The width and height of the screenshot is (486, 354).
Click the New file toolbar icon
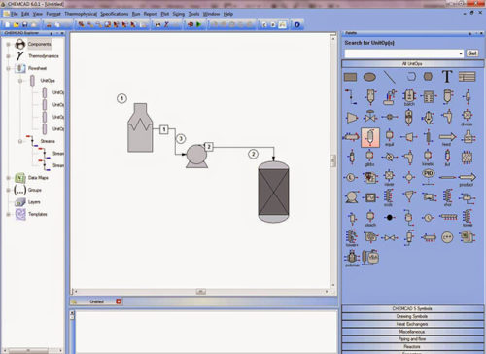(8, 24)
